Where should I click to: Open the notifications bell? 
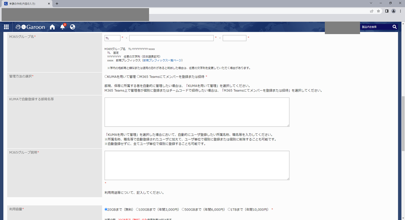62,27
